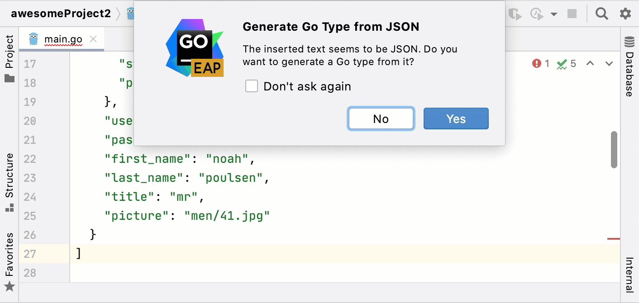This screenshot has width=639, height=303.
Task: Stop the running process with the stop icon
Action: (572, 13)
